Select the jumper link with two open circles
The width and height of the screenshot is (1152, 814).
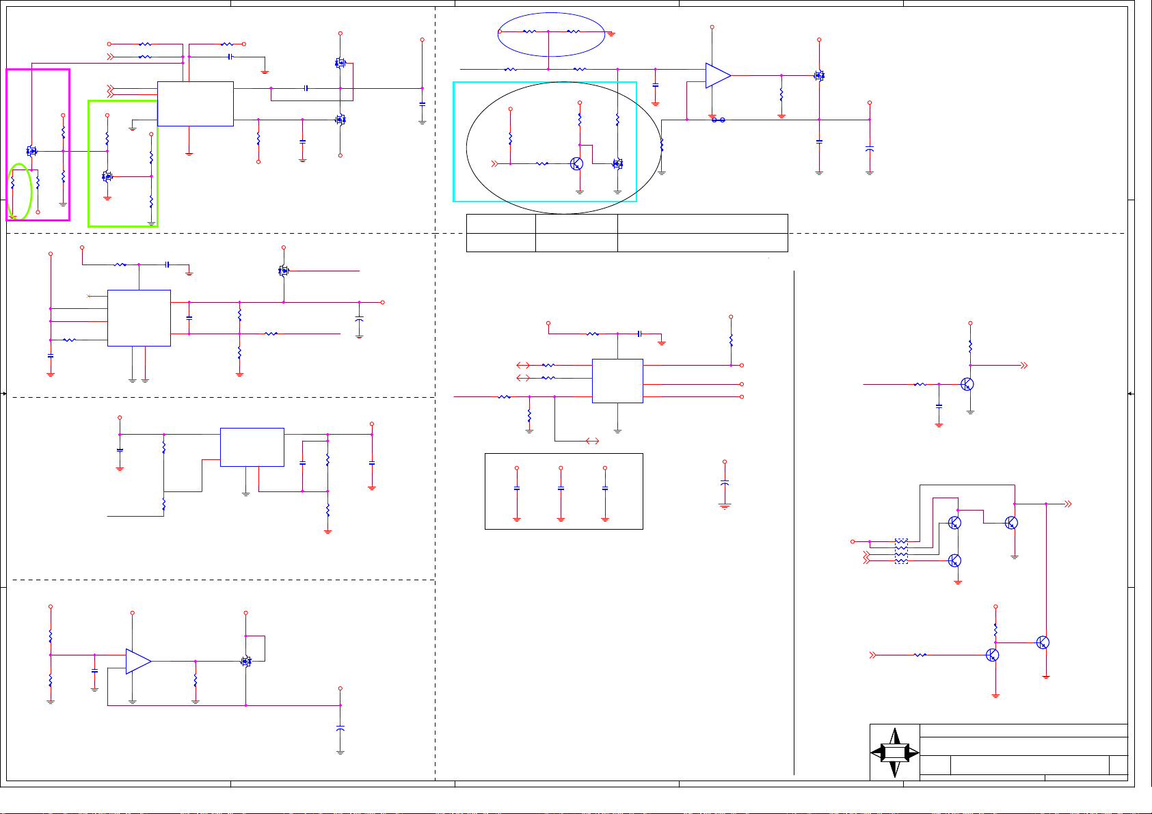[x=718, y=120]
